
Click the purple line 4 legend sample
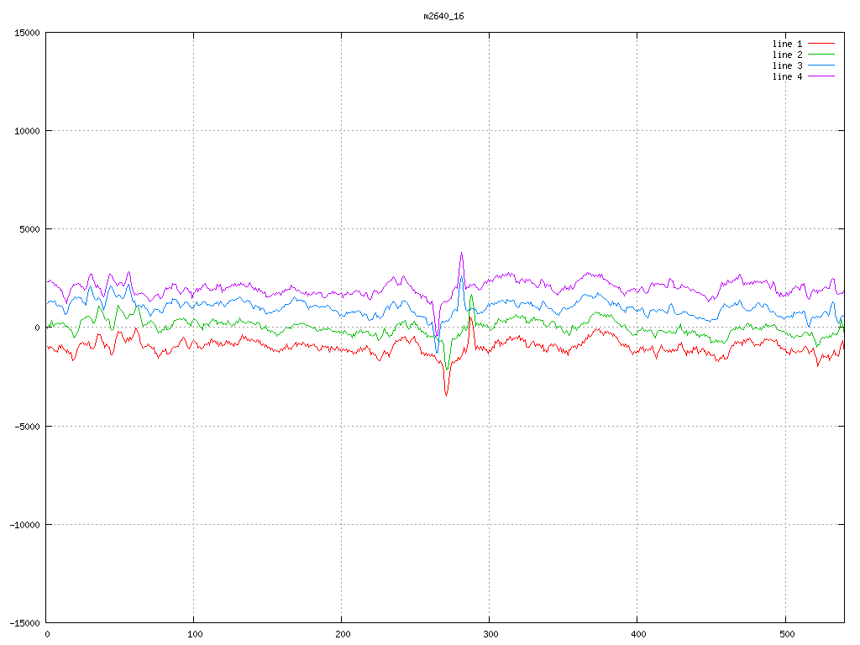(822, 76)
